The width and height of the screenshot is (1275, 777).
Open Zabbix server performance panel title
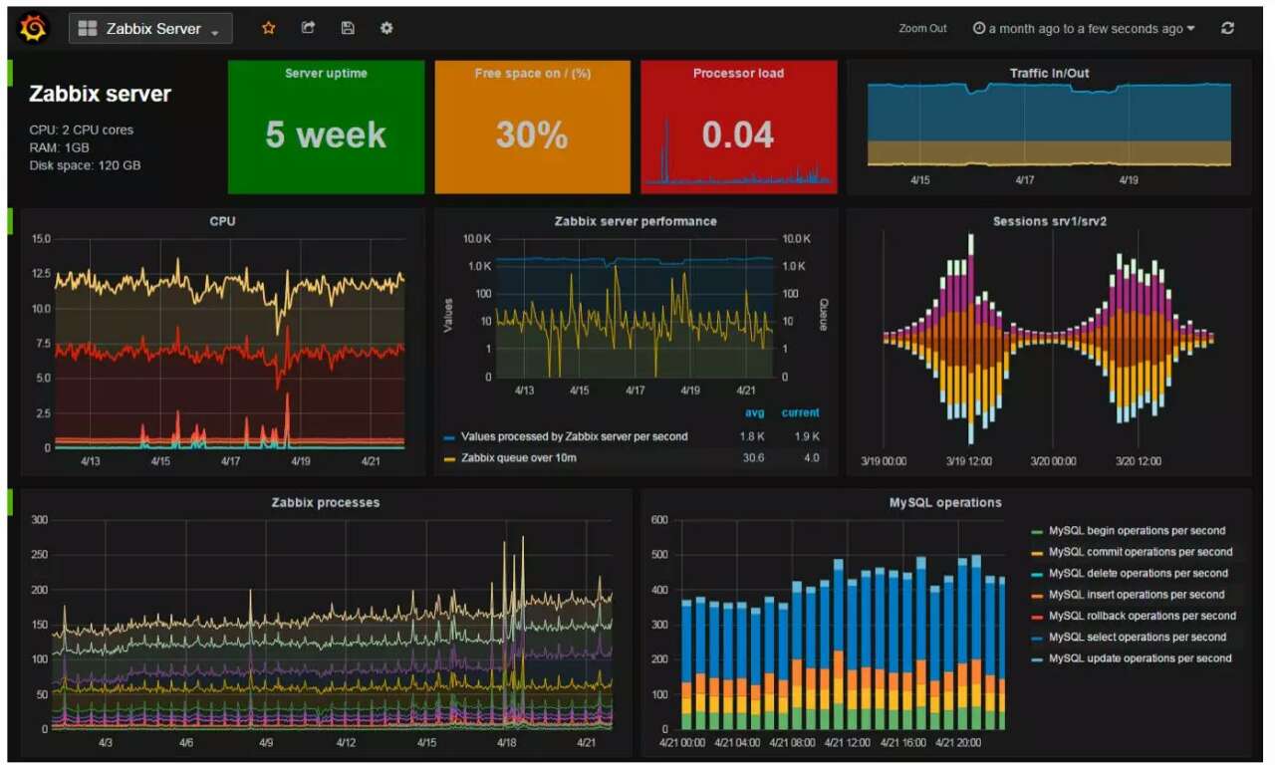pyautogui.click(x=636, y=221)
